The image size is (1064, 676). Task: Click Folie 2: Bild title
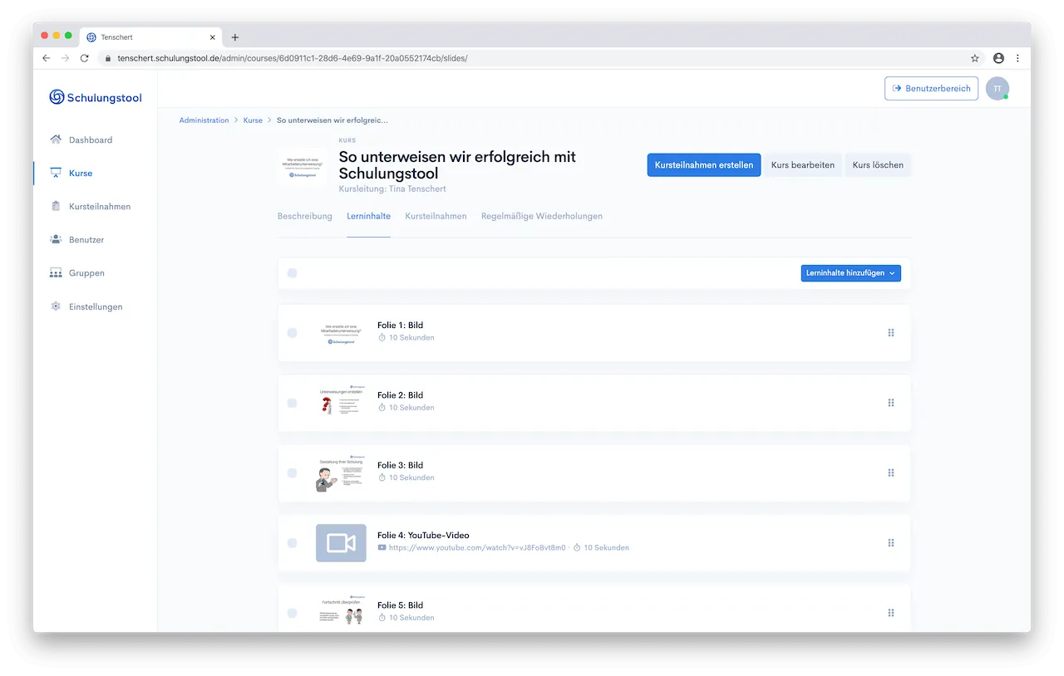coord(400,395)
